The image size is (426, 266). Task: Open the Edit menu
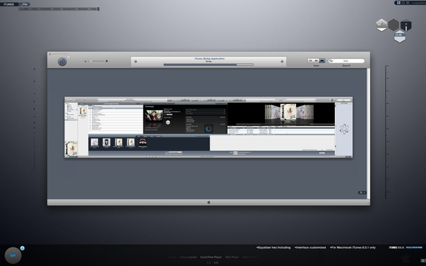[26, 9]
